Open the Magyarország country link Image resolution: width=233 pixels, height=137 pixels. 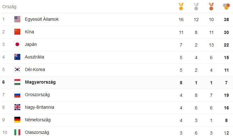(40, 82)
